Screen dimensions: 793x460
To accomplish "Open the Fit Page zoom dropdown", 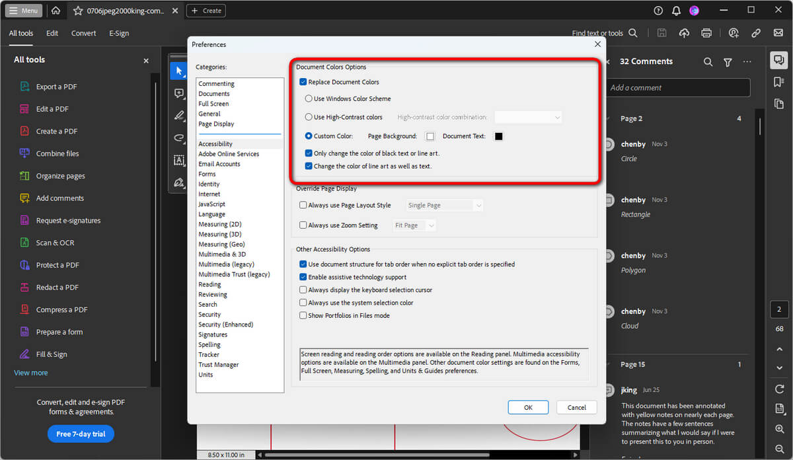I will click(x=414, y=225).
